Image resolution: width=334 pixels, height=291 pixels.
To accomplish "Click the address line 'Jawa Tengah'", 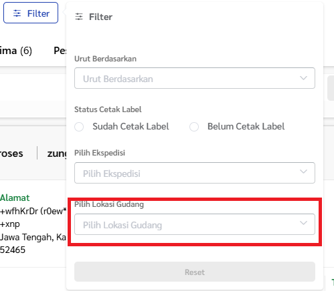I will pos(27,237).
